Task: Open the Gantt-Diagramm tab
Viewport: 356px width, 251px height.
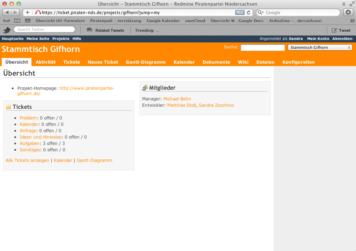Action: point(146,62)
